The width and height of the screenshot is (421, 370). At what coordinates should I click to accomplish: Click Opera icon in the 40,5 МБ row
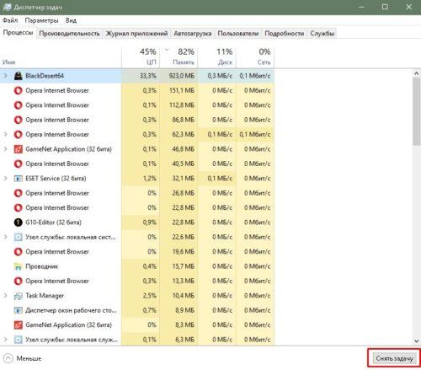19,164
